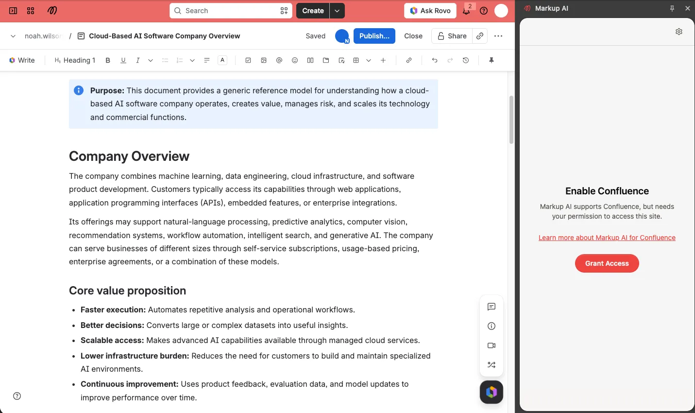Toggle bold formatting
The height and width of the screenshot is (413, 695).
(108, 60)
